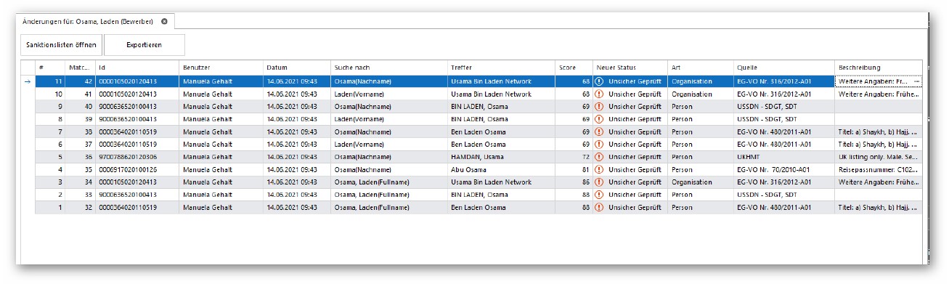Click the warning status icon in row 9
The width and height of the screenshot is (949, 284).
(599, 106)
